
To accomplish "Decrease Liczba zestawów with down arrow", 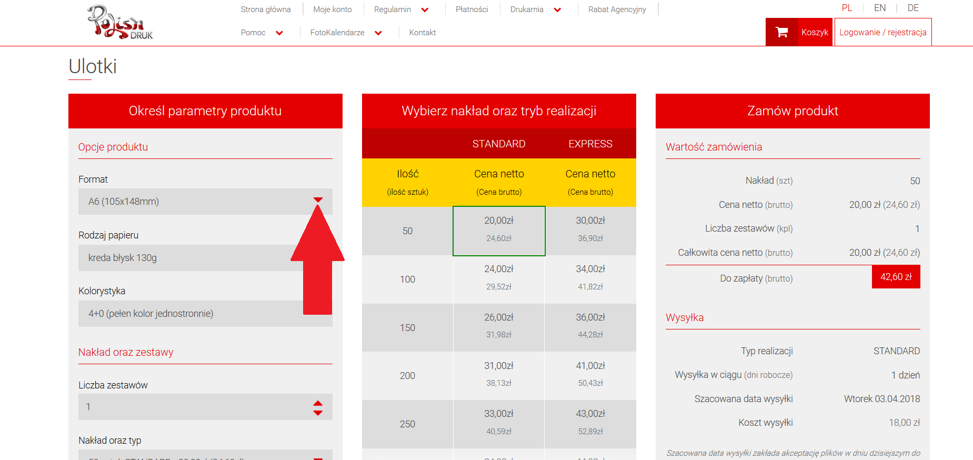I will [x=318, y=413].
